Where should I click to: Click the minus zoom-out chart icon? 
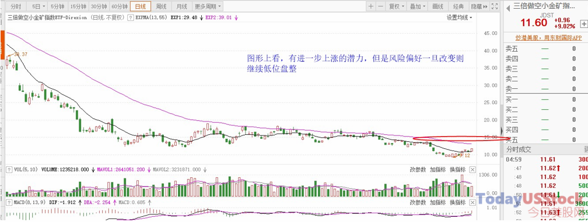point(380,6)
